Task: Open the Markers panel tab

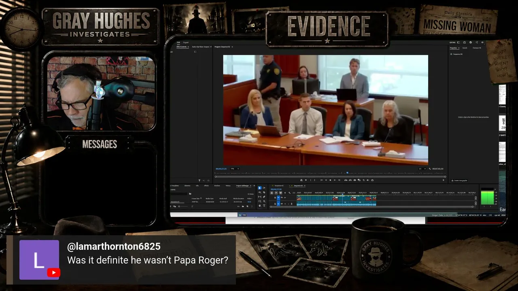Action: click(217, 186)
